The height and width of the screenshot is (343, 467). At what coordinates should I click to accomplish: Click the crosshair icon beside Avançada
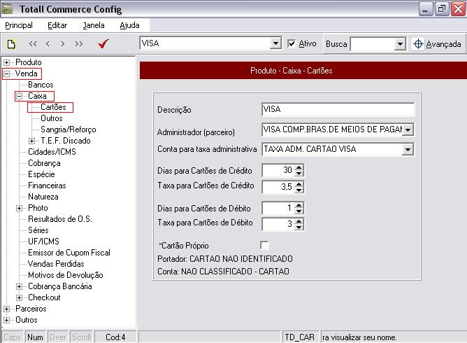[418, 44]
